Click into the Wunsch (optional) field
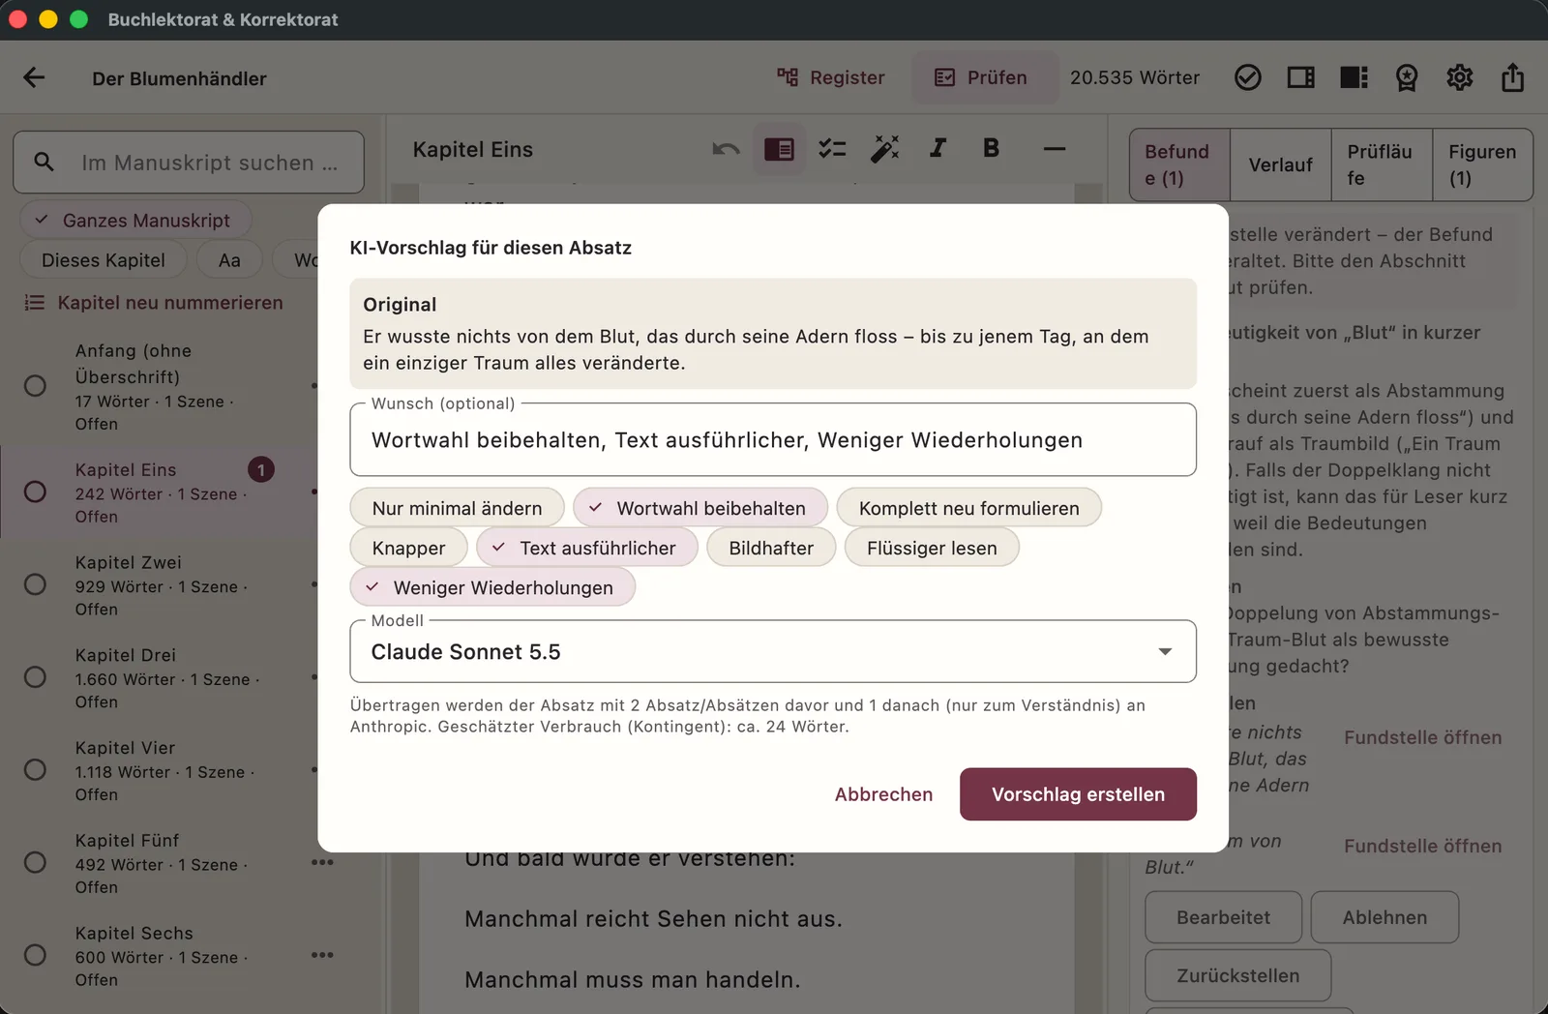The width and height of the screenshot is (1548, 1014). point(773,440)
